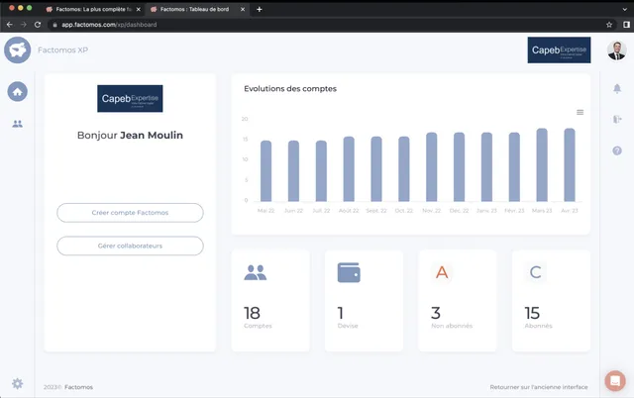Click the Avr. 23 chart bar
The width and height of the screenshot is (634, 398).
pos(570,164)
